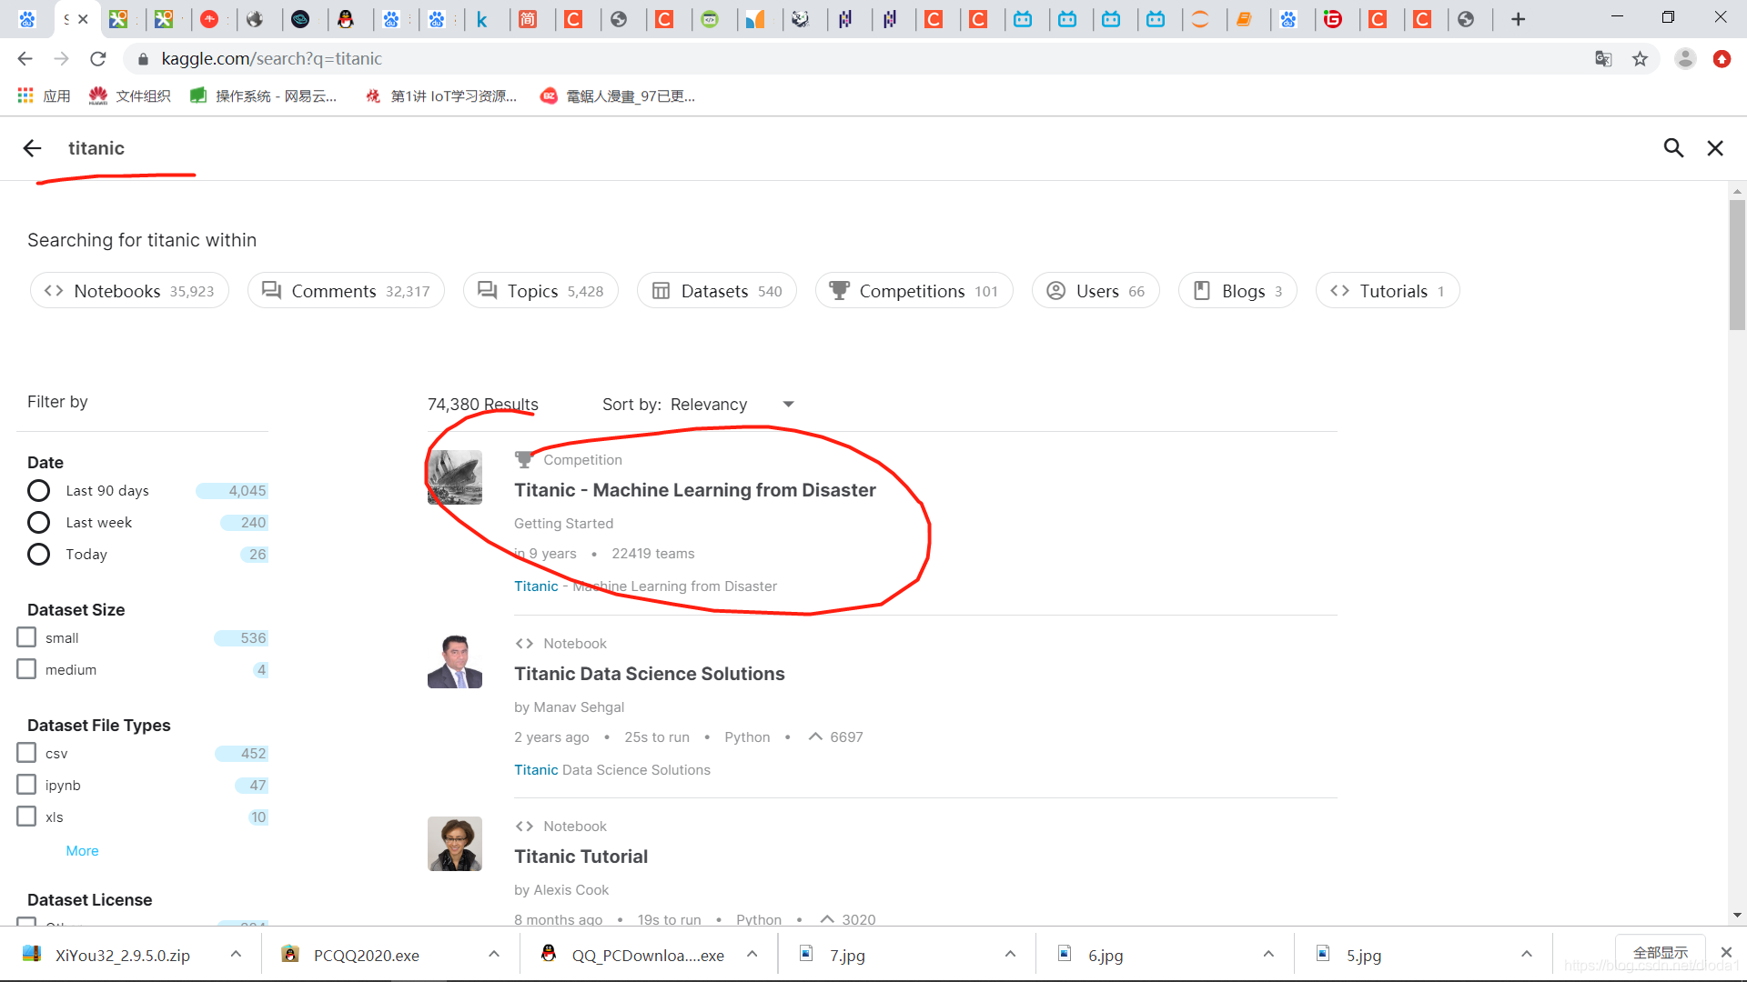Check the csv file type box
This screenshot has width=1747, height=982.
tap(26, 753)
